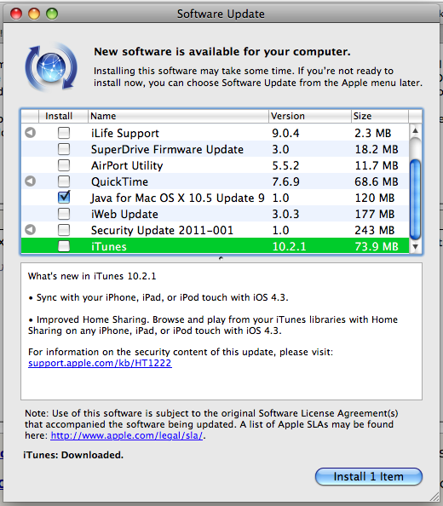Click the Software Update globe icon
Image resolution: width=443 pixels, height=506 pixels.
[51, 67]
